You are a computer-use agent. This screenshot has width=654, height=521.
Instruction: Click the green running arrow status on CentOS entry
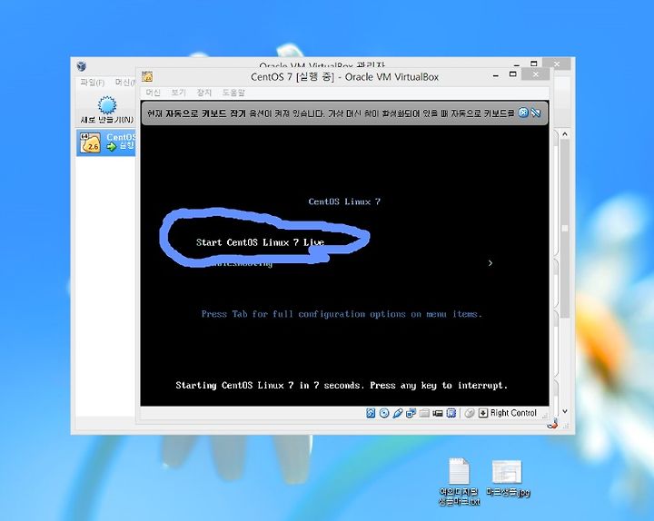coord(112,146)
